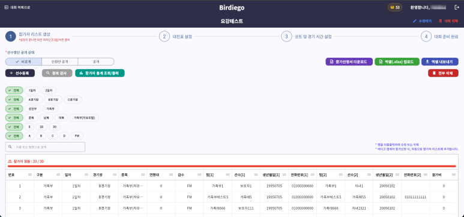This screenshot has width=464, height=217.
Task: Select player cell 보호자111
Action: coord(246,209)
